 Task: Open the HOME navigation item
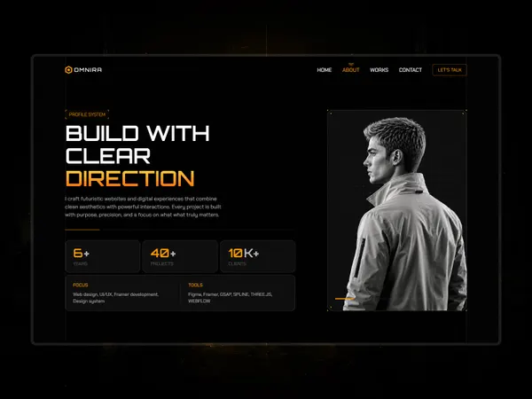coord(324,70)
